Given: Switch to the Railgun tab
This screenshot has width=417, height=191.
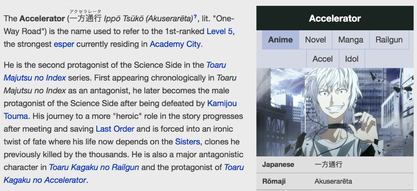Looking at the screenshot, I should (389, 40).
